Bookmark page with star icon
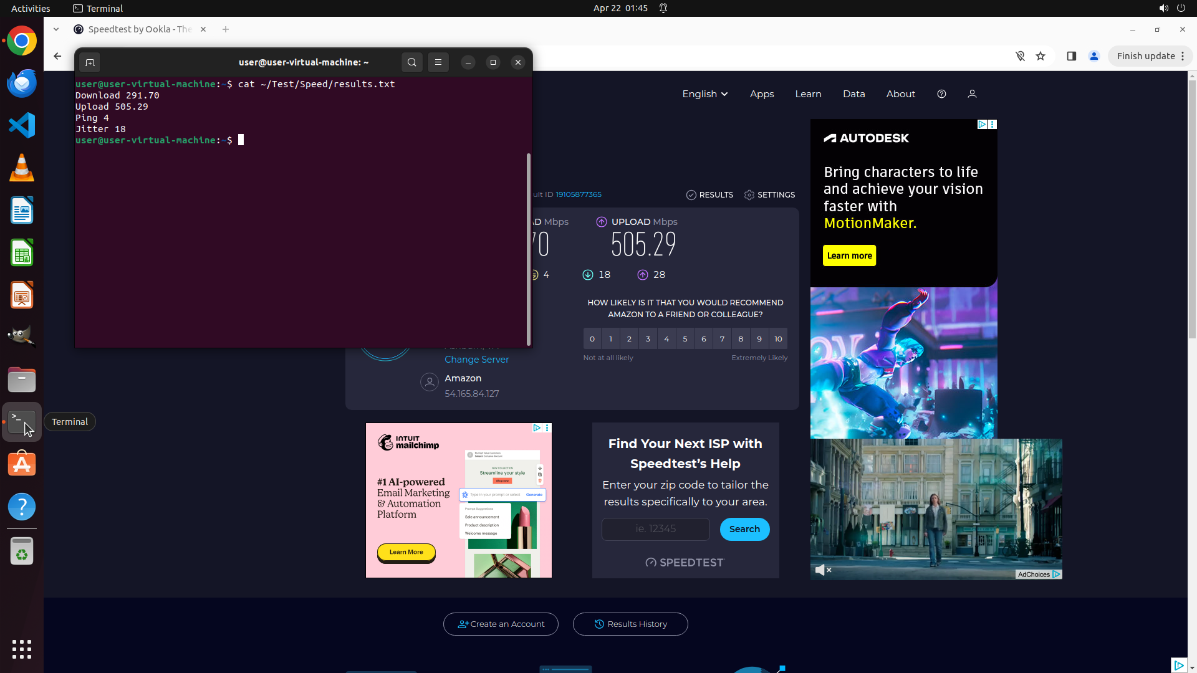The height and width of the screenshot is (673, 1197). pos(1041,56)
